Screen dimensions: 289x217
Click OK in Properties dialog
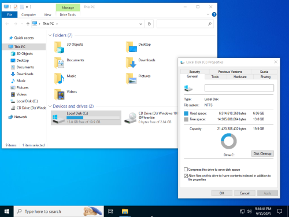[222, 193]
